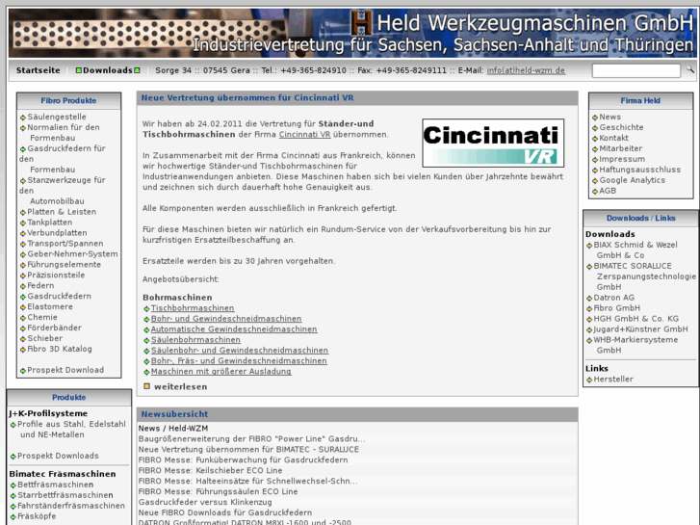Image resolution: width=700 pixels, height=525 pixels.
Task: Open Starrbettfräsmaschinen link
Action: coord(65,495)
